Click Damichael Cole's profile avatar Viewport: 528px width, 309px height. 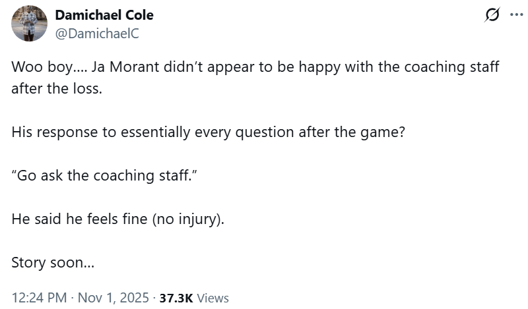click(x=29, y=24)
